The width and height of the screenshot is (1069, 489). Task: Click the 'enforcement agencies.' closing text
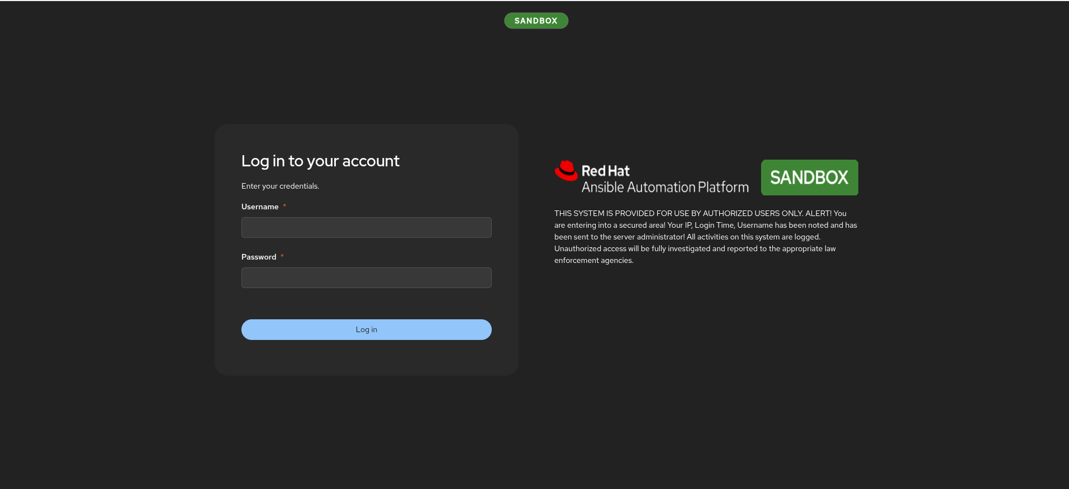click(x=594, y=260)
